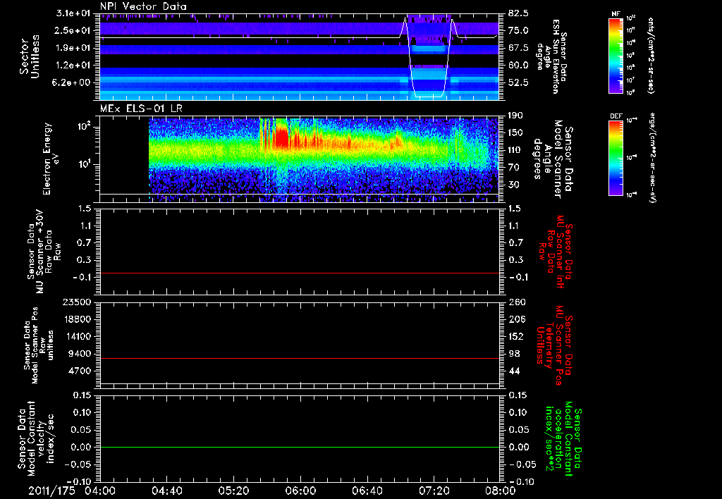Click the 44 telemetry axis tick
The image size is (722, 499).
tap(514, 371)
